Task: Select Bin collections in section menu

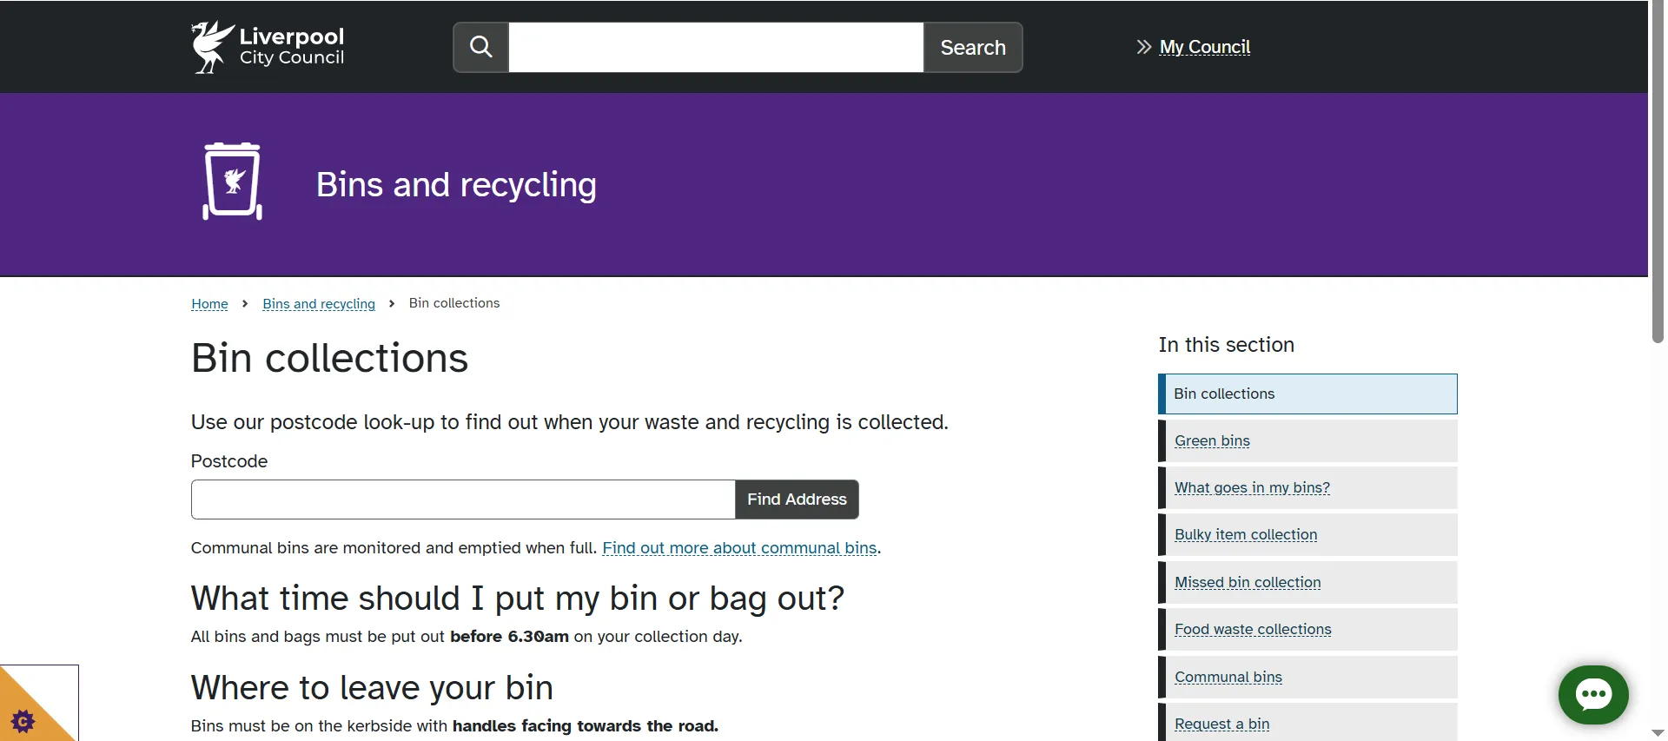Action: (x=1307, y=394)
